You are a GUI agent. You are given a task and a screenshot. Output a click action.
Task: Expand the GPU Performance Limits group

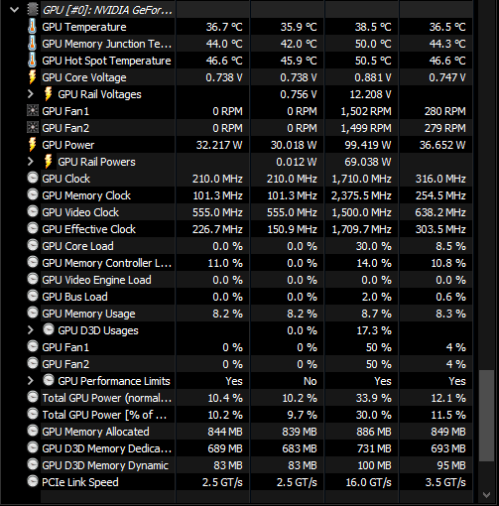tap(31, 381)
